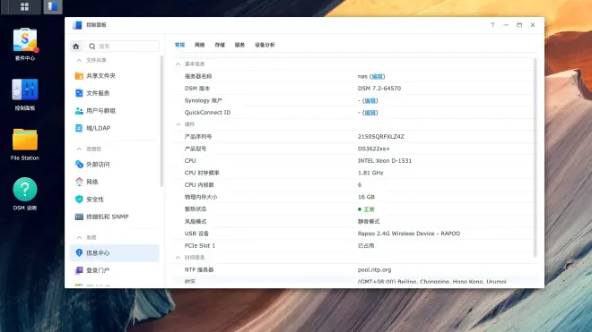Select the 16 GB memory value

(x=366, y=197)
